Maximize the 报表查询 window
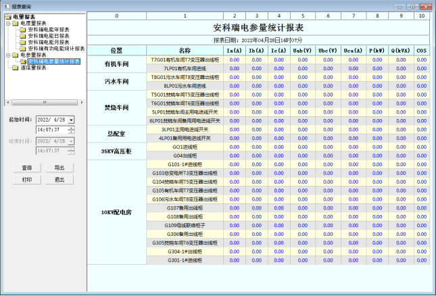This screenshot has height=296, width=436. (412, 6)
